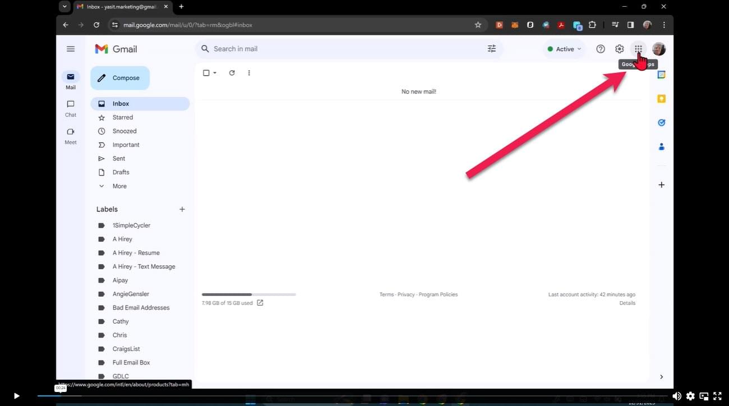729x406 pixels.
Task: Show search options filter icon
Action: [x=492, y=49]
